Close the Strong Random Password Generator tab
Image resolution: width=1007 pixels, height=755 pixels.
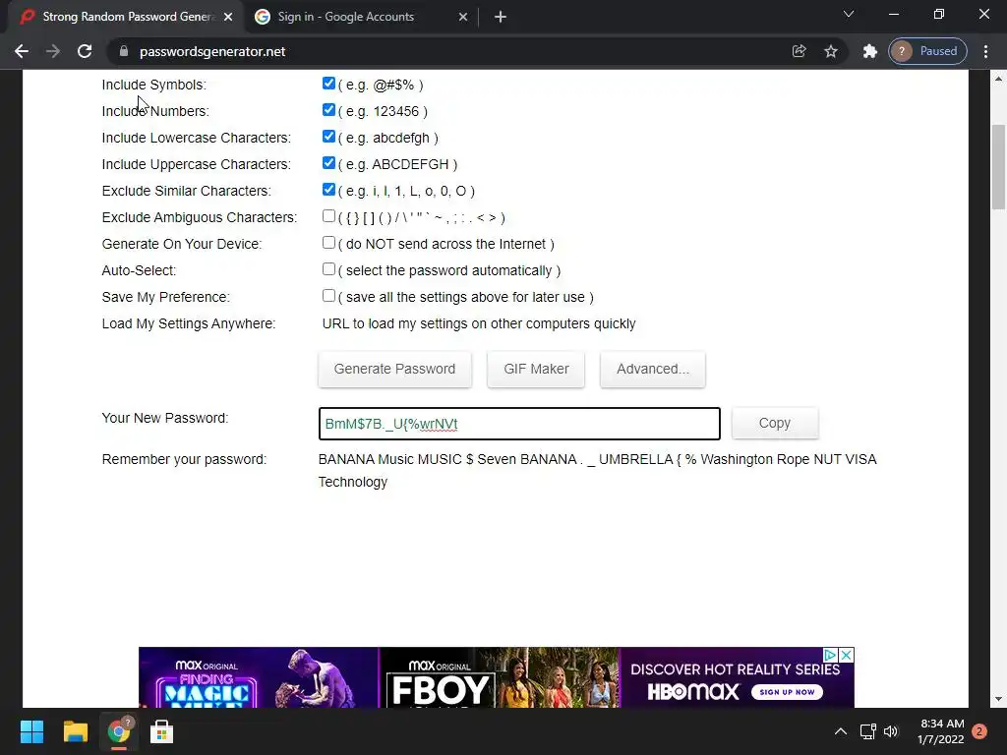[228, 17]
